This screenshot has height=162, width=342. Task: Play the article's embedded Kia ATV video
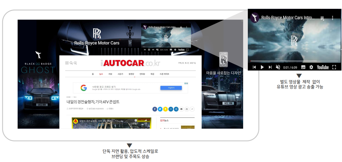[112, 123]
